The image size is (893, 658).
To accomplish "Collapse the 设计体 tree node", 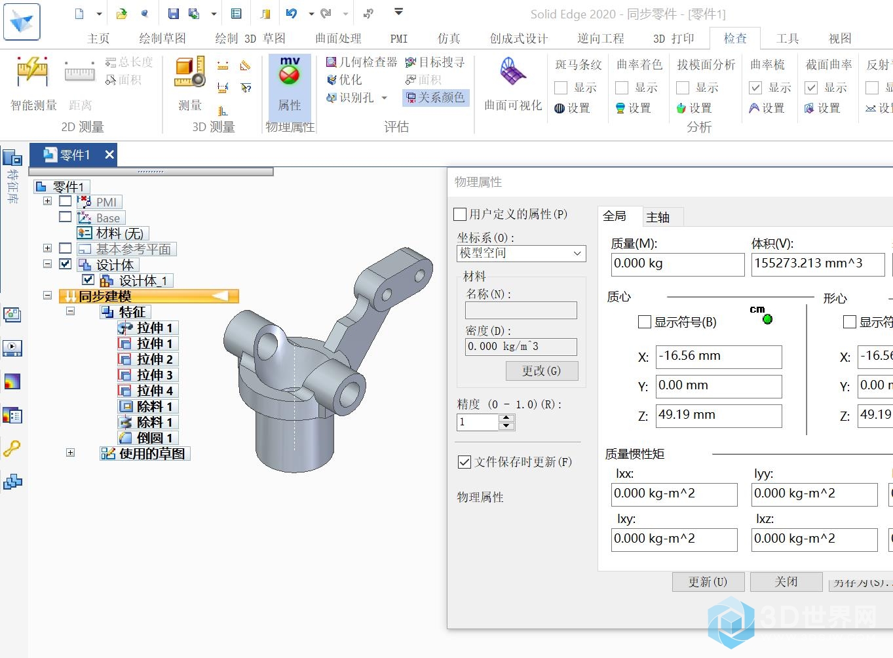I will click(x=47, y=264).
